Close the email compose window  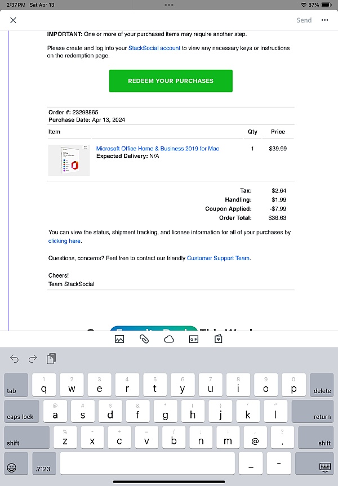pyautogui.click(x=14, y=20)
